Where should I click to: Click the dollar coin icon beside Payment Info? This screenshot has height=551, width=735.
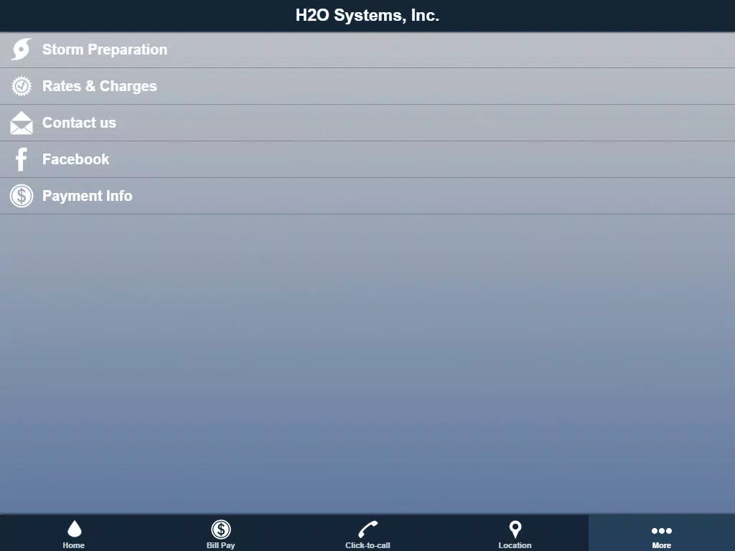click(22, 196)
